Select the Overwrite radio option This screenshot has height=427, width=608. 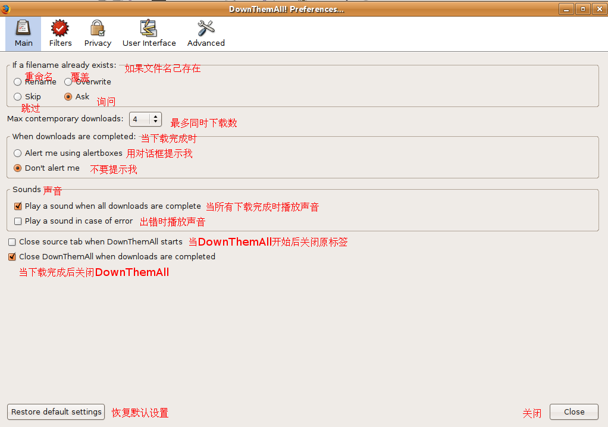click(x=68, y=81)
